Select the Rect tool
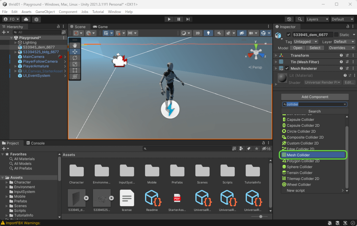This screenshot has width=357, height=226. [75, 70]
